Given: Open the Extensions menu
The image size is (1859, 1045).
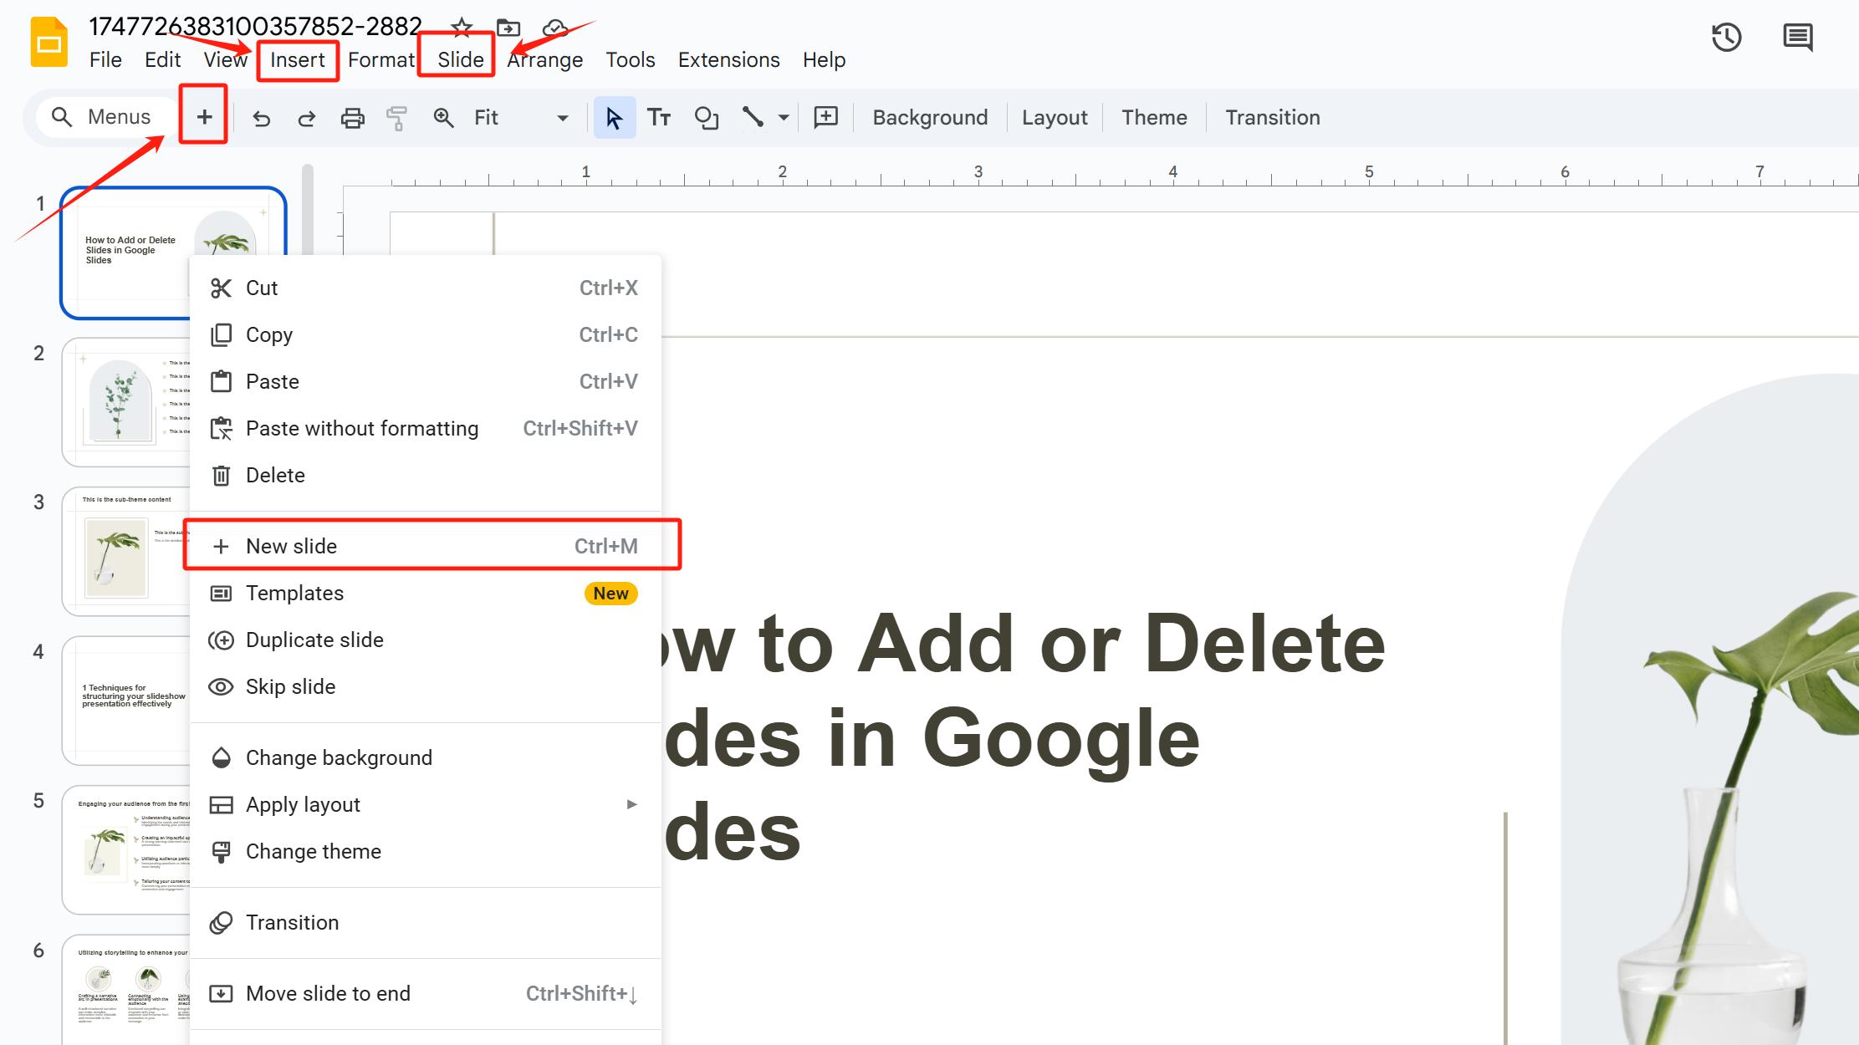Looking at the screenshot, I should tap(728, 60).
